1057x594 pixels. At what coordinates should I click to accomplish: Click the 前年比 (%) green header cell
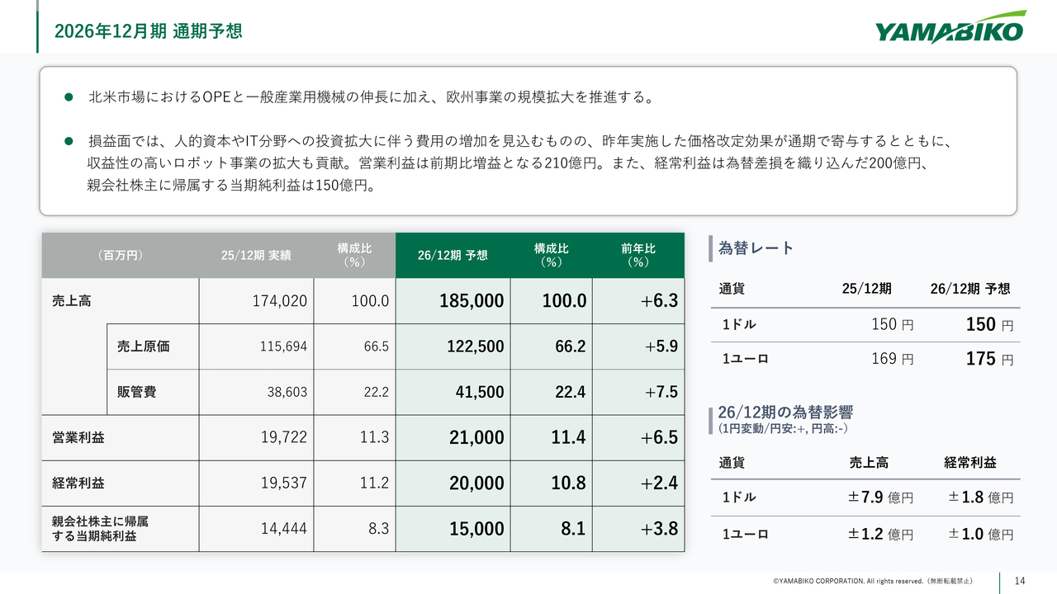point(638,256)
